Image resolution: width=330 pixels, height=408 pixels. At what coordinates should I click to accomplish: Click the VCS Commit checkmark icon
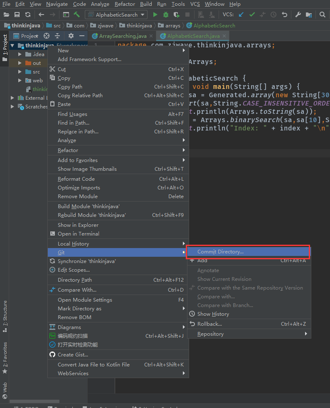pos(252,15)
